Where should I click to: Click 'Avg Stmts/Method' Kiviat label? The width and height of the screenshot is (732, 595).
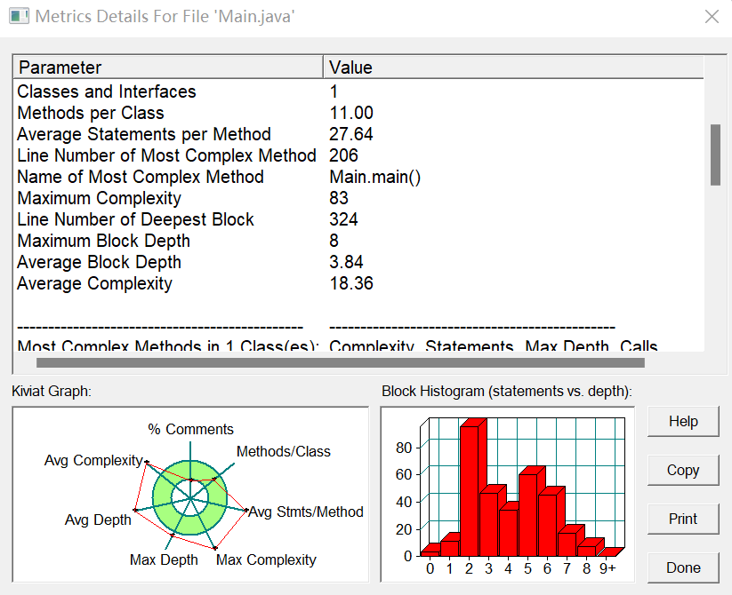[x=306, y=512]
